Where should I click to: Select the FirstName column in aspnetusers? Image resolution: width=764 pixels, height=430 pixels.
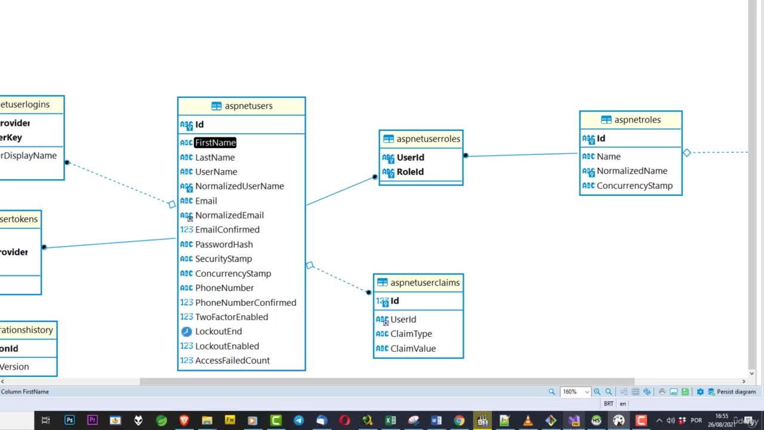pos(215,143)
